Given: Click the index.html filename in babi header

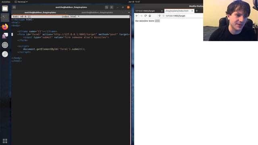Looking at the screenshot, I should click(69, 17).
